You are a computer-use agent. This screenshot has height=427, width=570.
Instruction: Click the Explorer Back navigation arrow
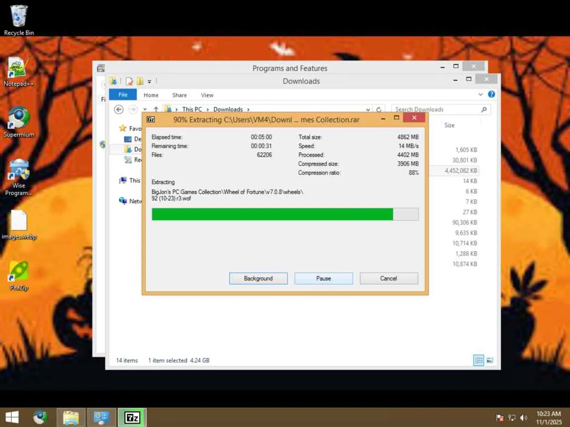[119, 109]
